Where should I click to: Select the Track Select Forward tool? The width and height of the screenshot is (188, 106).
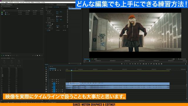tap(46, 70)
